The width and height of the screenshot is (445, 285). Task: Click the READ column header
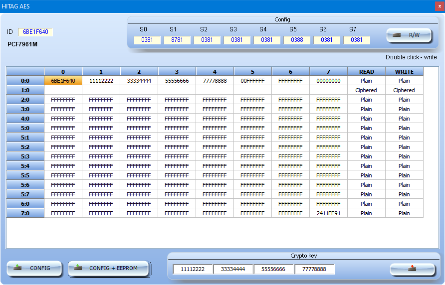tap(366, 72)
